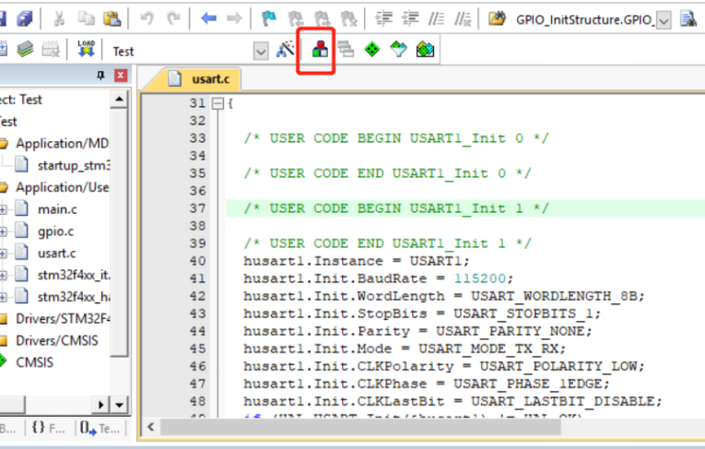705x449 pixels.
Task: Click the project tree scroll up arrow
Action: 119,99
